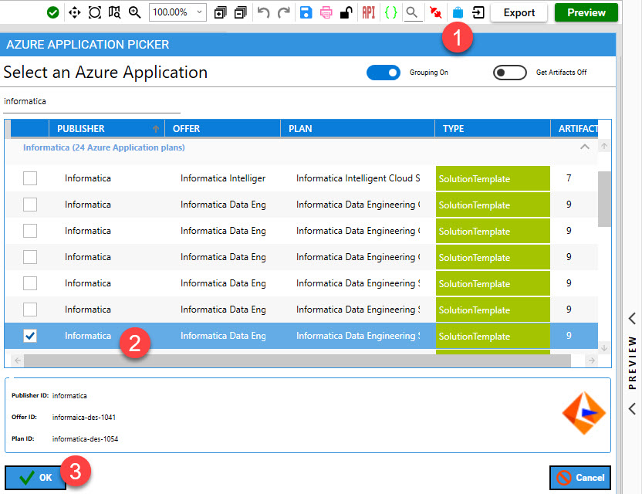This screenshot has width=642, height=494.
Task: Click the Export button
Action: point(519,12)
